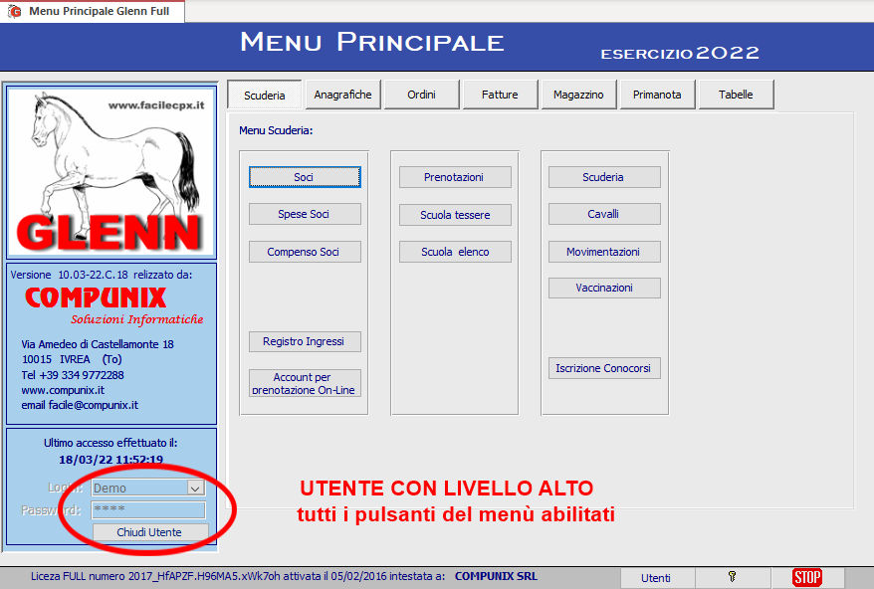Open the Ordini tab
This screenshot has height=589, width=874.
[x=421, y=95]
